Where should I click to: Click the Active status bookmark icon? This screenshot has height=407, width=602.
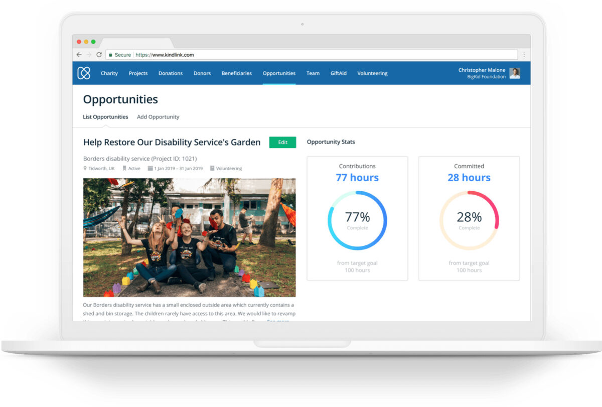click(x=124, y=169)
